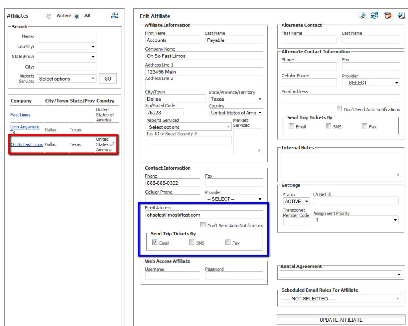Uncheck Email under Send Trip Tickets By
Image resolution: width=408 pixels, height=326 pixels.
pos(153,243)
